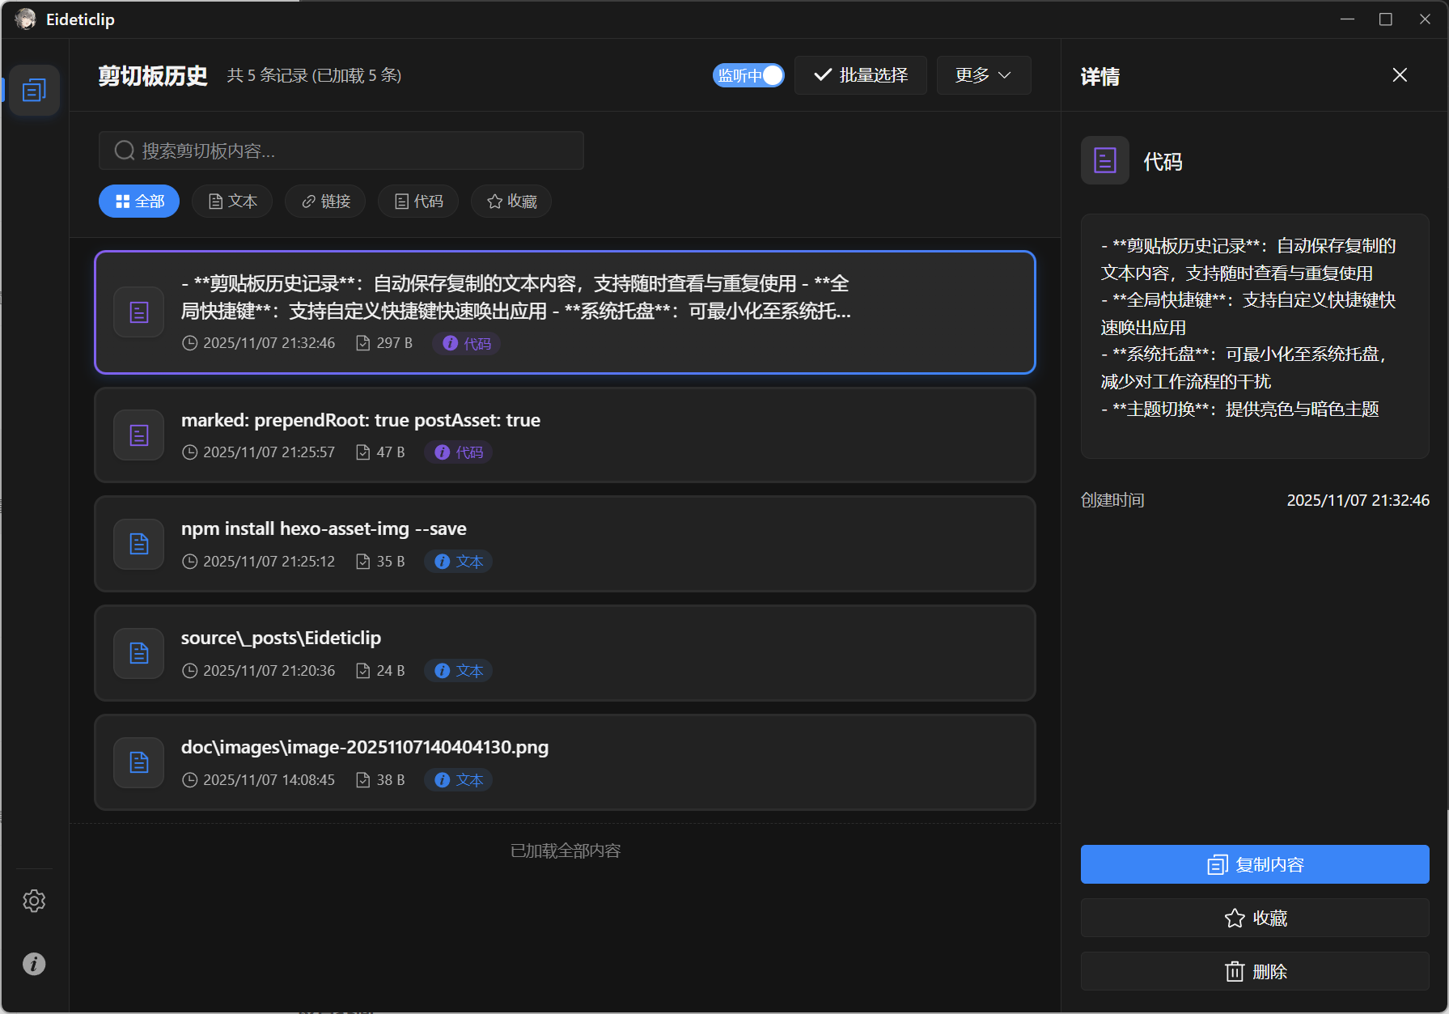Click the 详情 panel heading
The width and height of the screenshot is (1449, 1014).
point(1100,76)
